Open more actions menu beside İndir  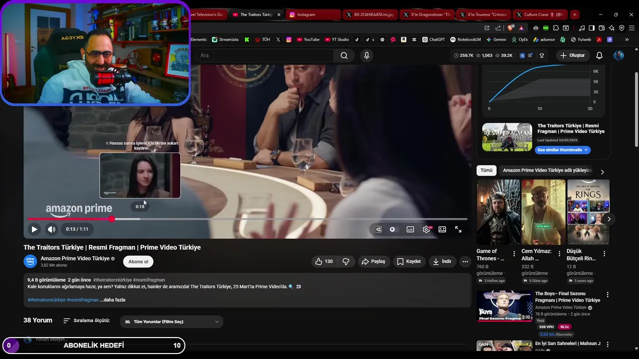point(465,261)
